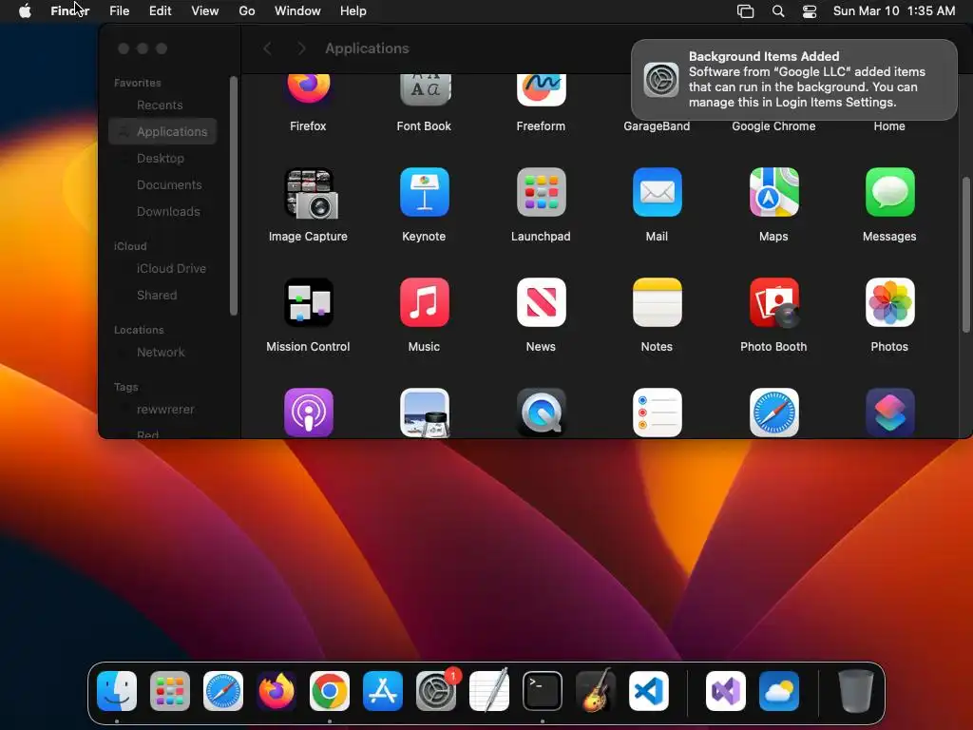The width and height of the screenshot is (973, 730).
Task: Open System Settings with badge in Dock
Action: [x=436, y=691]
